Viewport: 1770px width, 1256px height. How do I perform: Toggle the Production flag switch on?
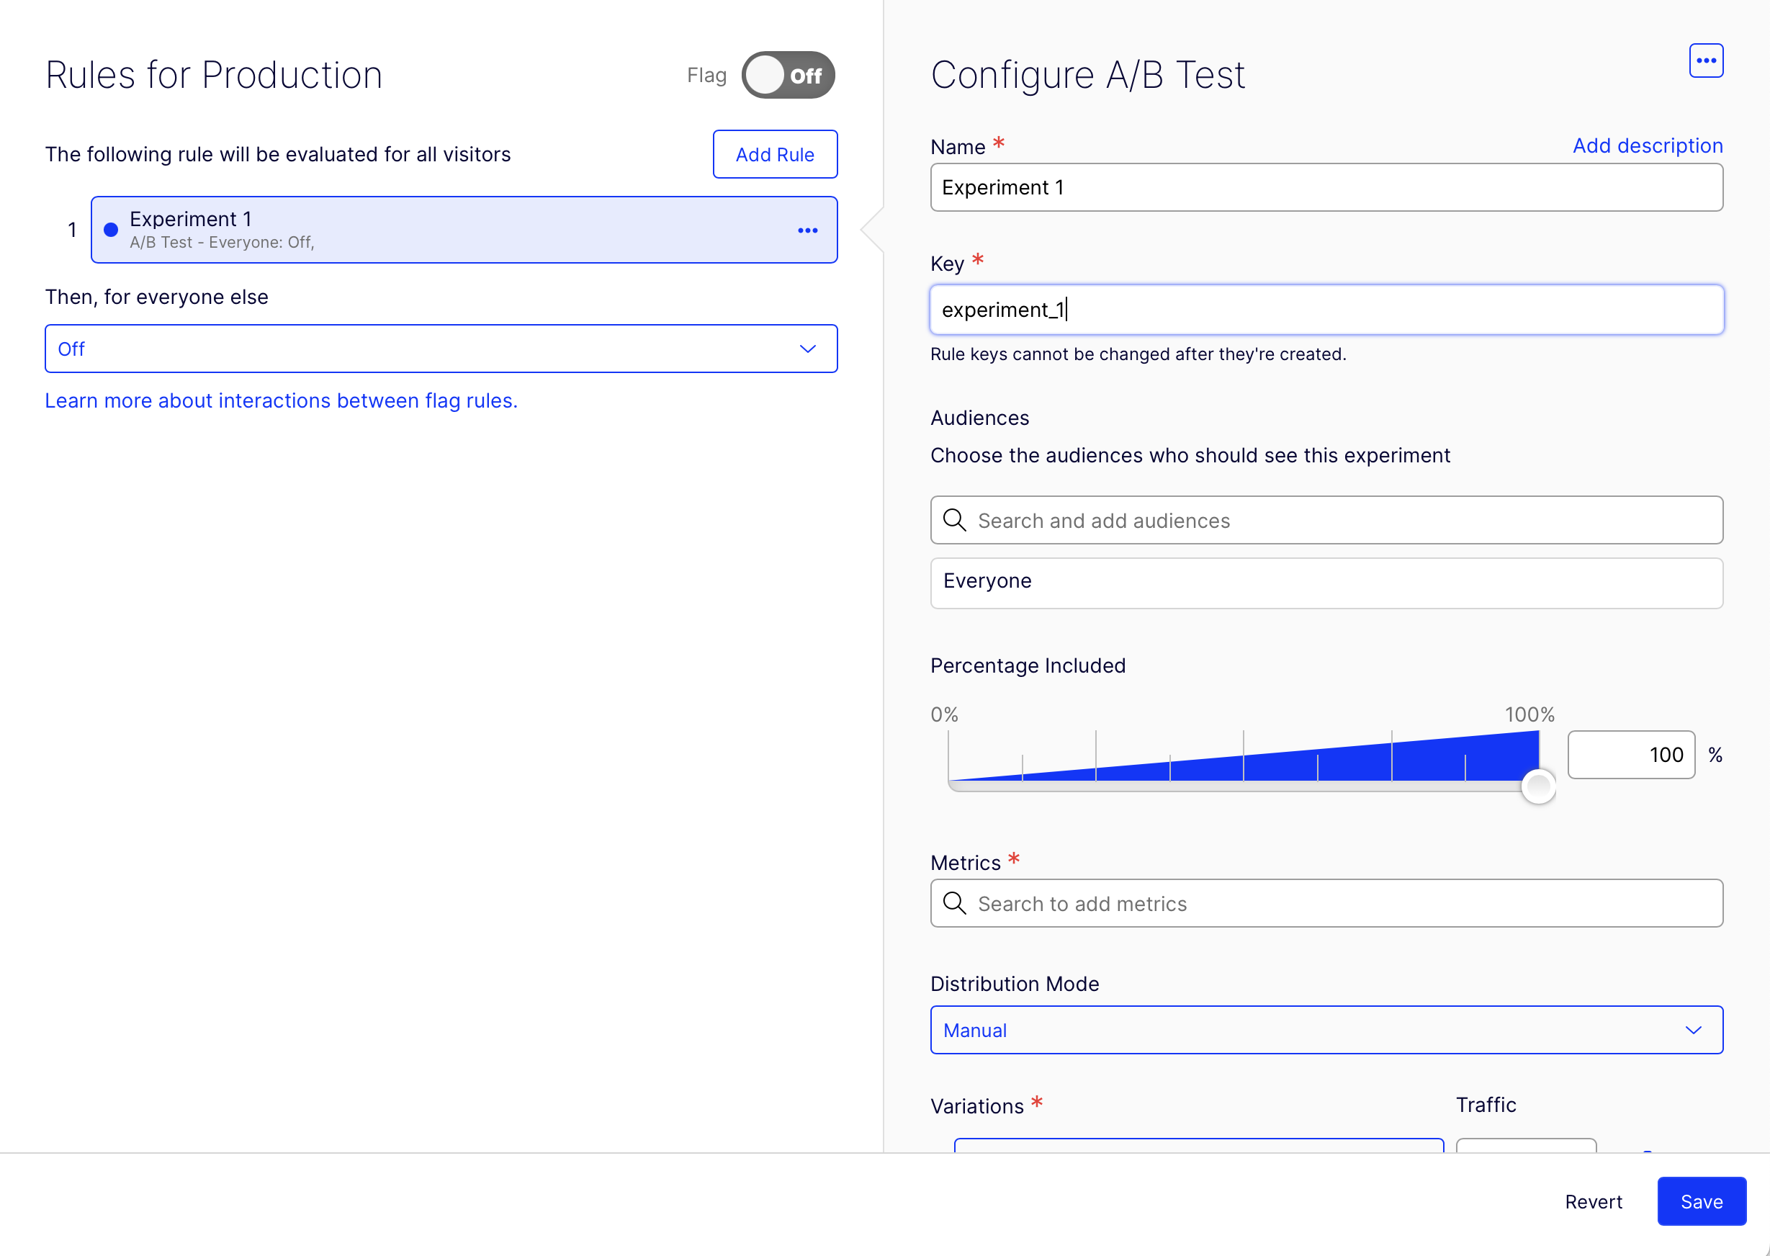tap(787, 75)
